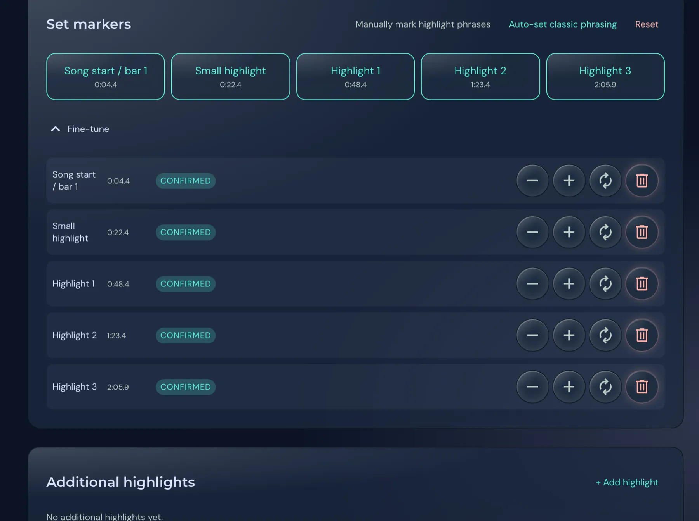Click the CONFIRMED badge for Highlight 1

point(186,284)
